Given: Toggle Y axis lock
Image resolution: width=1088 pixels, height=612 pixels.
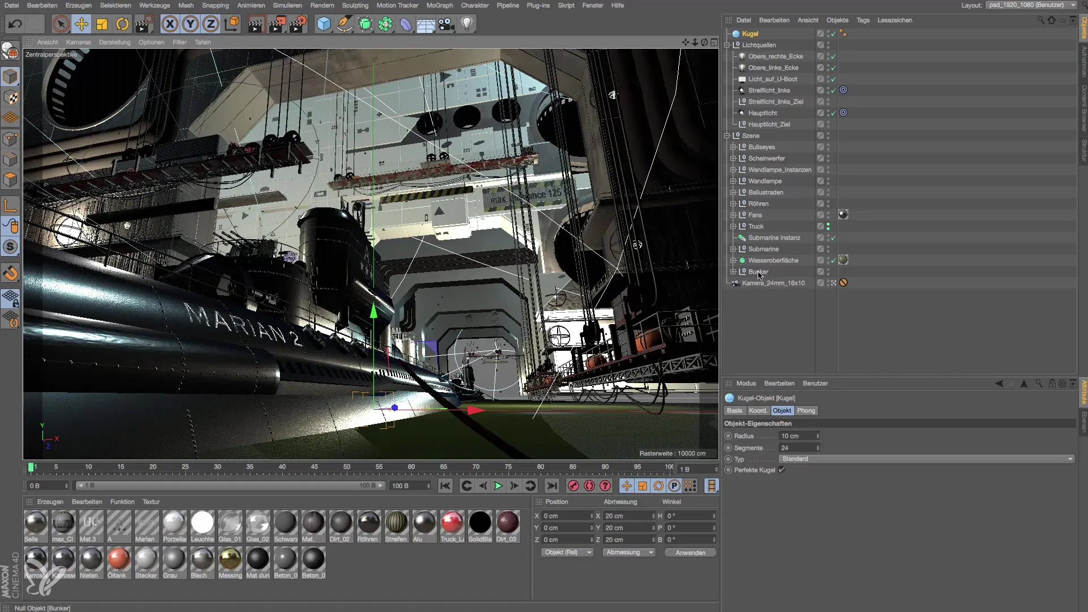Looking at the screenshot, I should (190, 24).
